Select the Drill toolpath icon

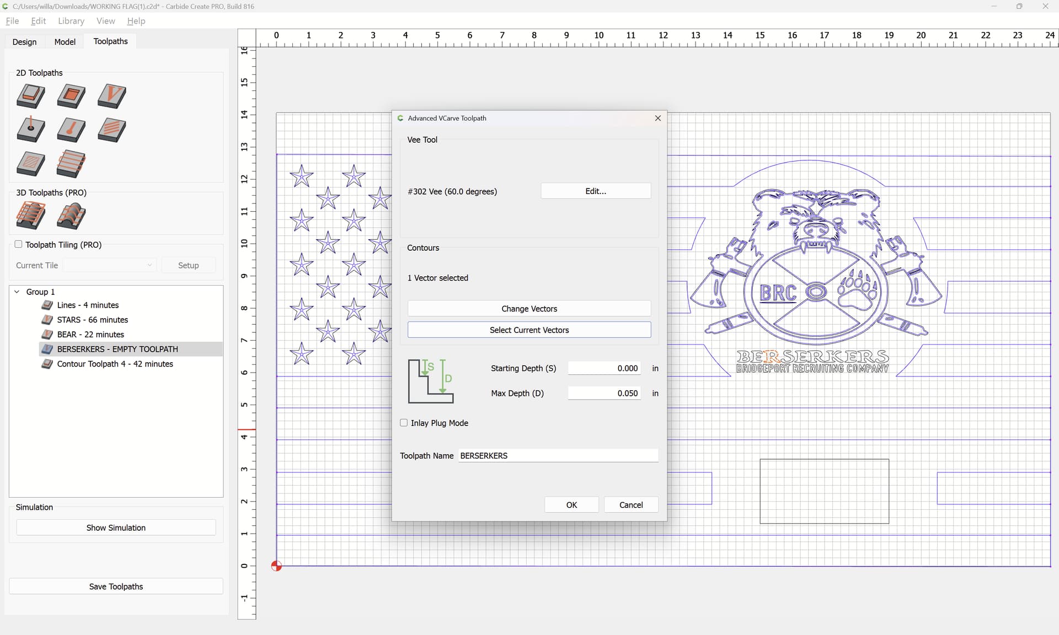[31, 130]
